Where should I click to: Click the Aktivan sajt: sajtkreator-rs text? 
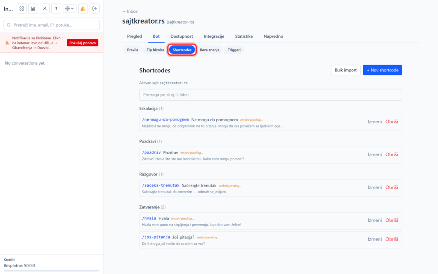(163, 83)
